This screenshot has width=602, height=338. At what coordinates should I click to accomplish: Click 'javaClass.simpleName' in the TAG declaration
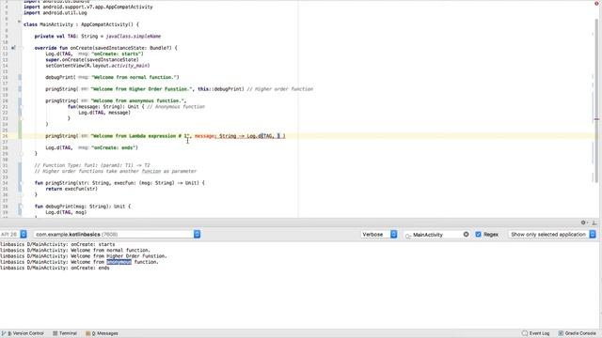click(x=134, y=36)
